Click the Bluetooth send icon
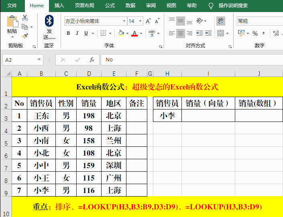Screen dimensions: 283x217 49,20
